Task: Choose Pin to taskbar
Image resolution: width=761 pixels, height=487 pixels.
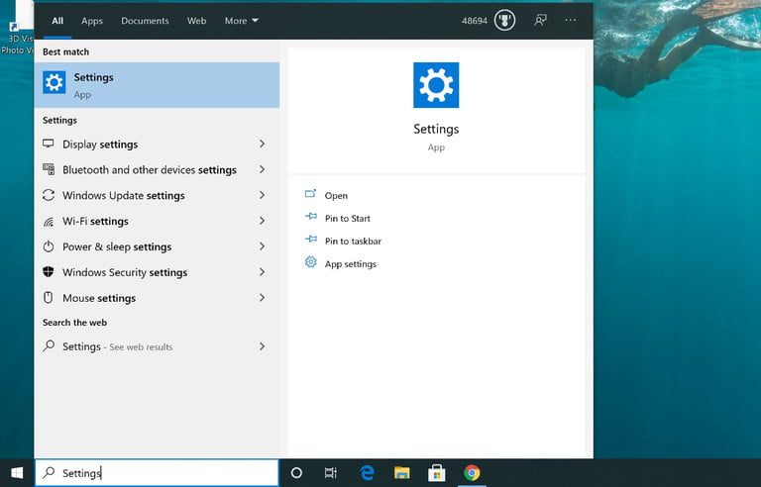Action: 353,242
